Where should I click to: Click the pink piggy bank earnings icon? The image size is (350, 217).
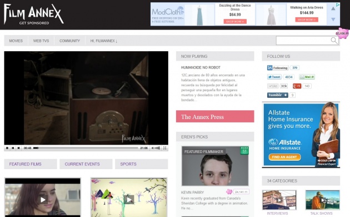[343, 33]
